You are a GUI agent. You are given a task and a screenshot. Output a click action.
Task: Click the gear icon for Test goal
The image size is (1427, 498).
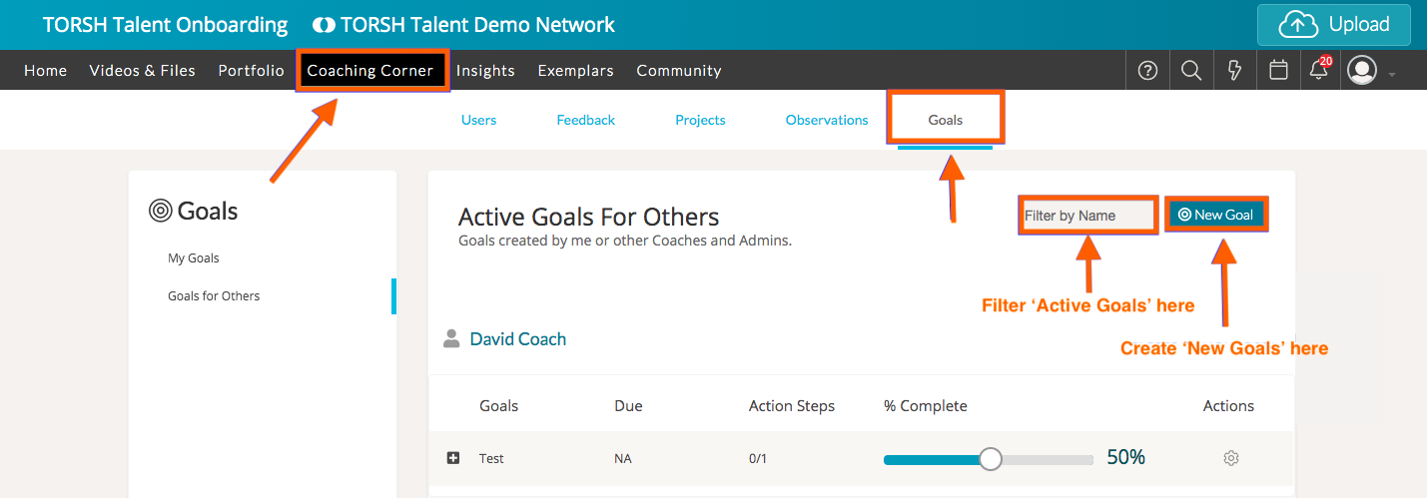coord(1230,458)
